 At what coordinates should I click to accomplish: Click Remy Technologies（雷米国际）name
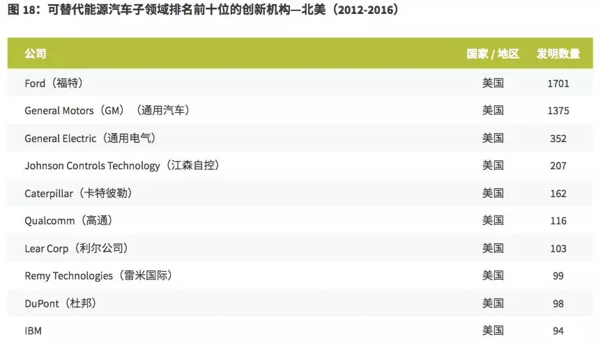click(98, 275)
